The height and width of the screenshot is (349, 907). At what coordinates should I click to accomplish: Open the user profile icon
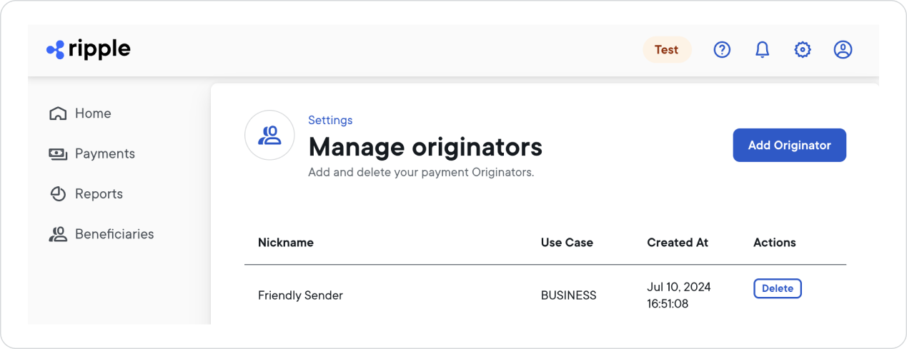[x=843, y=50]
